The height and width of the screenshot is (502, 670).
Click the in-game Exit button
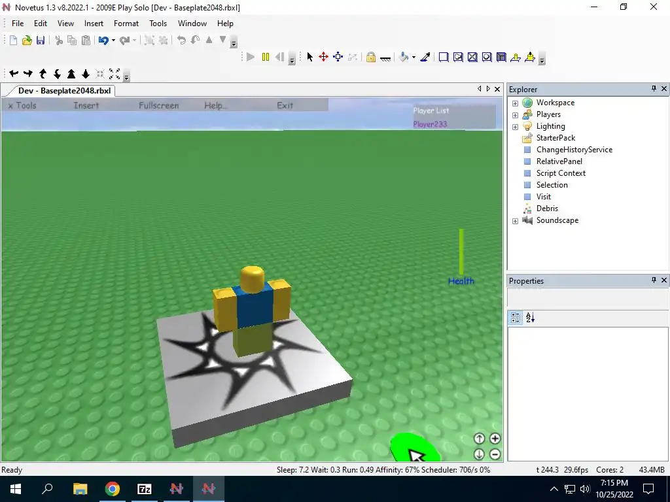point(285,105)
